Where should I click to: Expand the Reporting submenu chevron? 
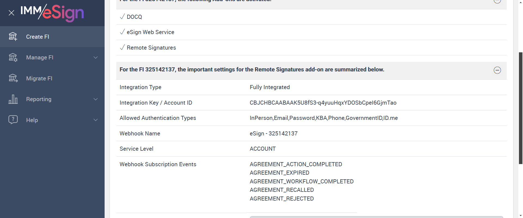[x=96, y=99]
